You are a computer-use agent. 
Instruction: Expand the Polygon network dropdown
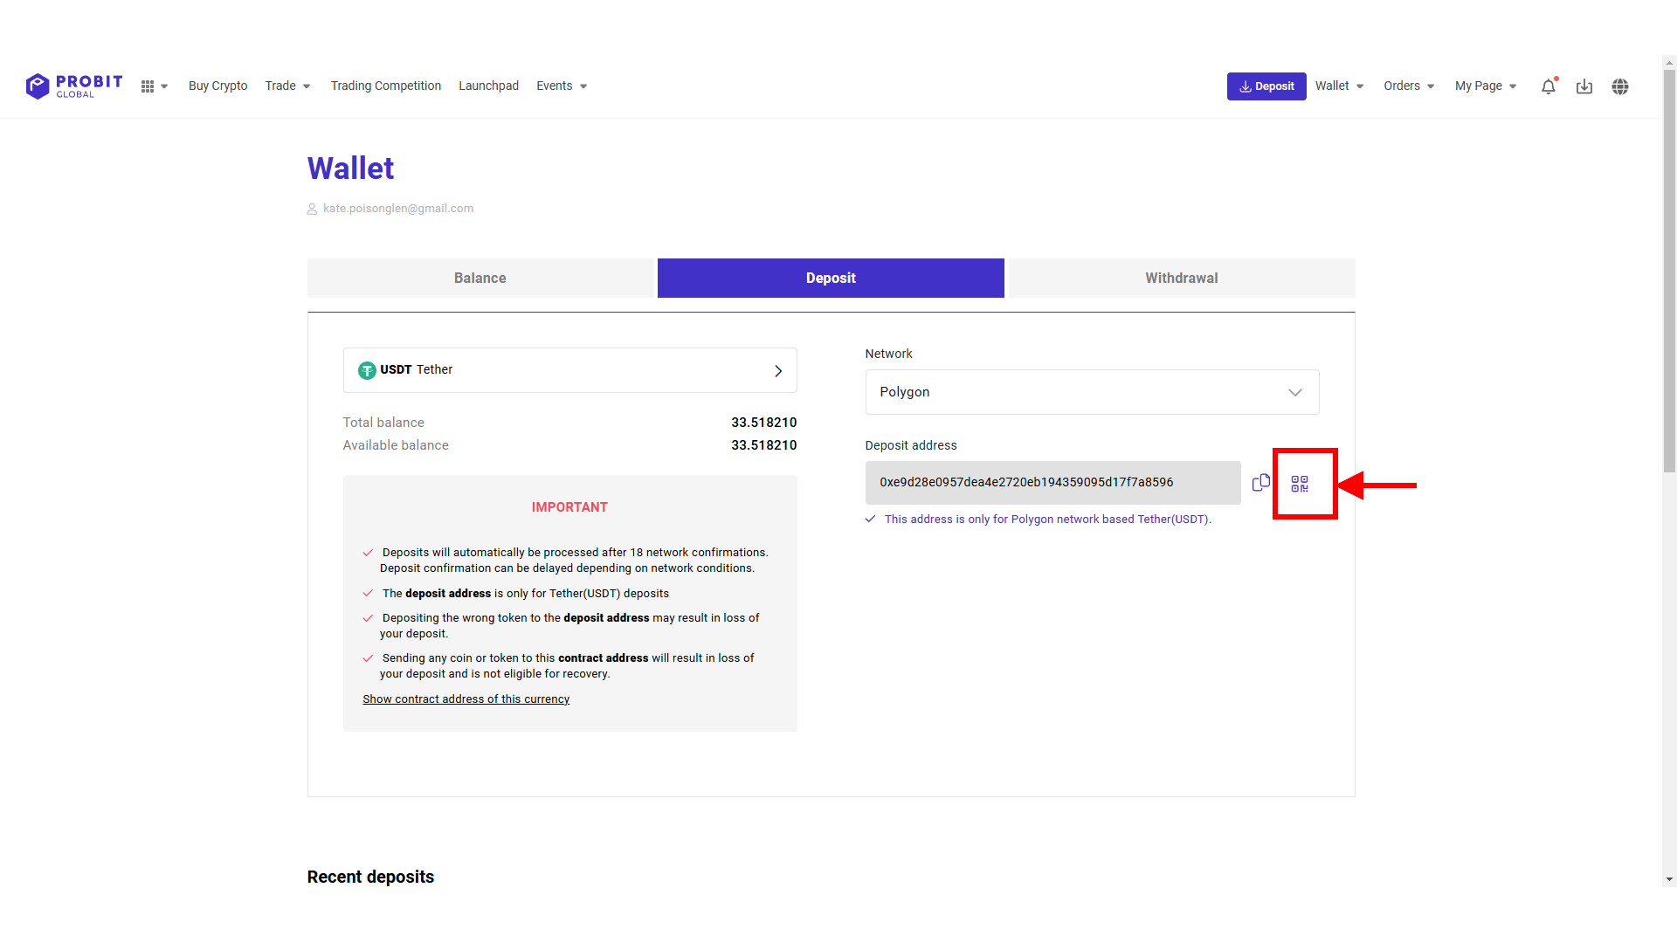coord(1092,392)
